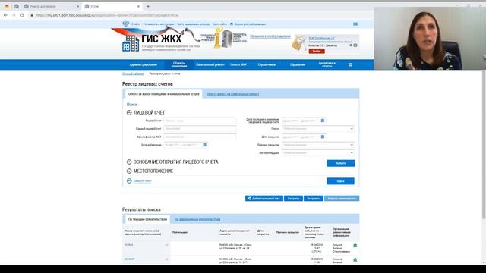Click the golden award statuette image
Screen dimensions: 486x273
click(x=218, y=38)
